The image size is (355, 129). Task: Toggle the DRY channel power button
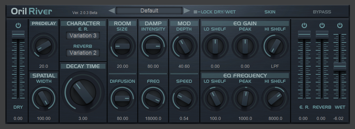(x=18, y=25)
